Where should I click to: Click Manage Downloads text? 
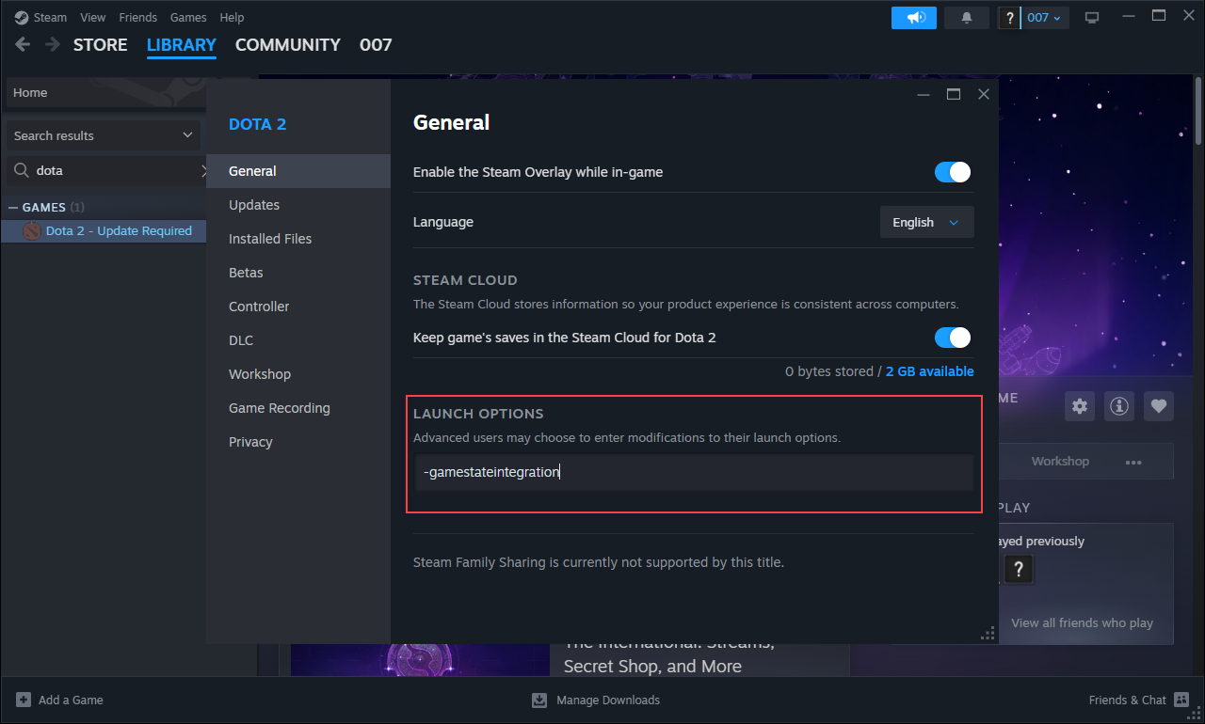(x=608, y=700)
